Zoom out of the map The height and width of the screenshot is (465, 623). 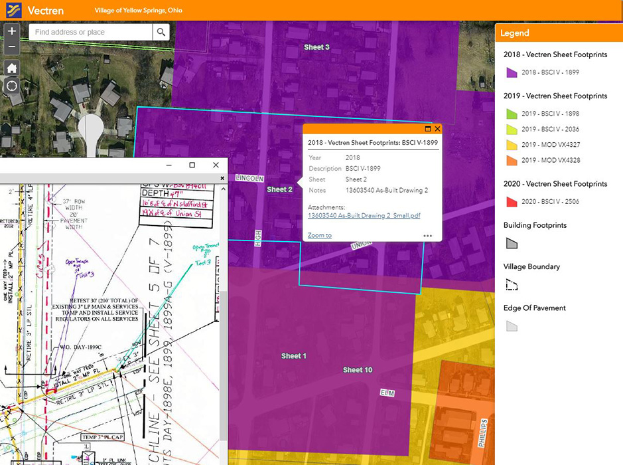coord(11,47)
